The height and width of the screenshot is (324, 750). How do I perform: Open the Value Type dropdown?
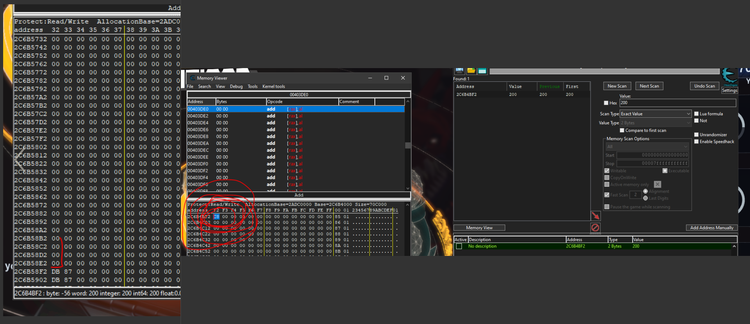656,123
